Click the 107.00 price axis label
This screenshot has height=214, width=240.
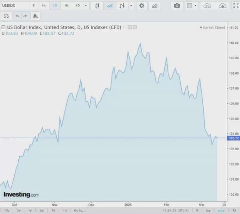click(x=234, y=89)
